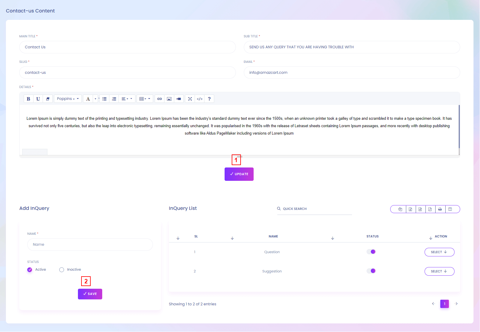Screen dimensions: 480x332
Task: Sort the inquiry table by NAME column
Action: point(273,237)
